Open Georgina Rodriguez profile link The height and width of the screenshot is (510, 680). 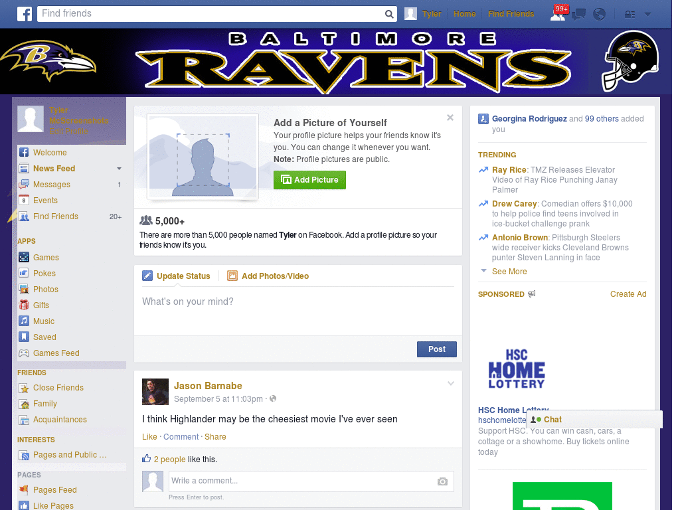(x=529, y=118)
